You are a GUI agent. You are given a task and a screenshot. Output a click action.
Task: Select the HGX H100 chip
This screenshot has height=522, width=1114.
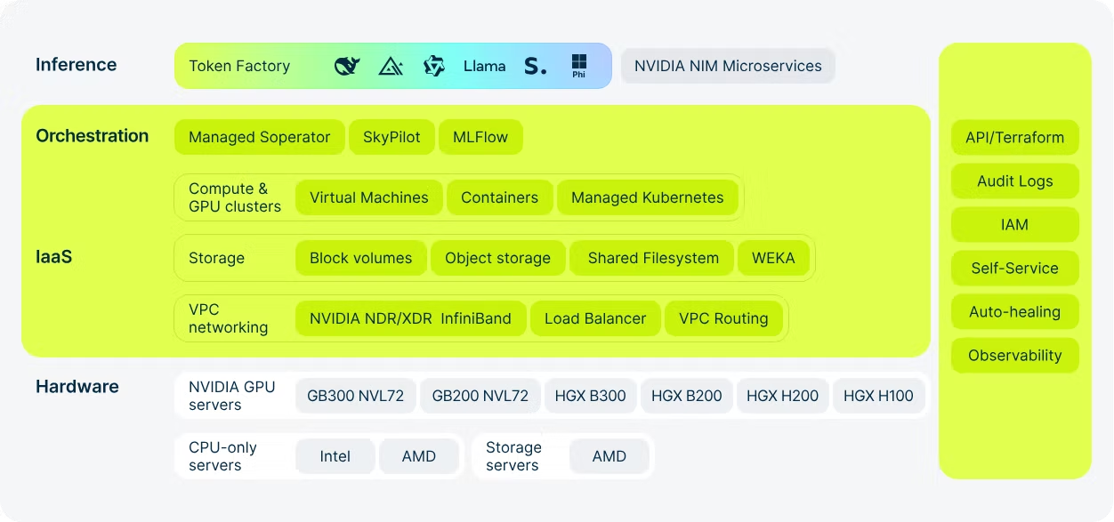878,396
